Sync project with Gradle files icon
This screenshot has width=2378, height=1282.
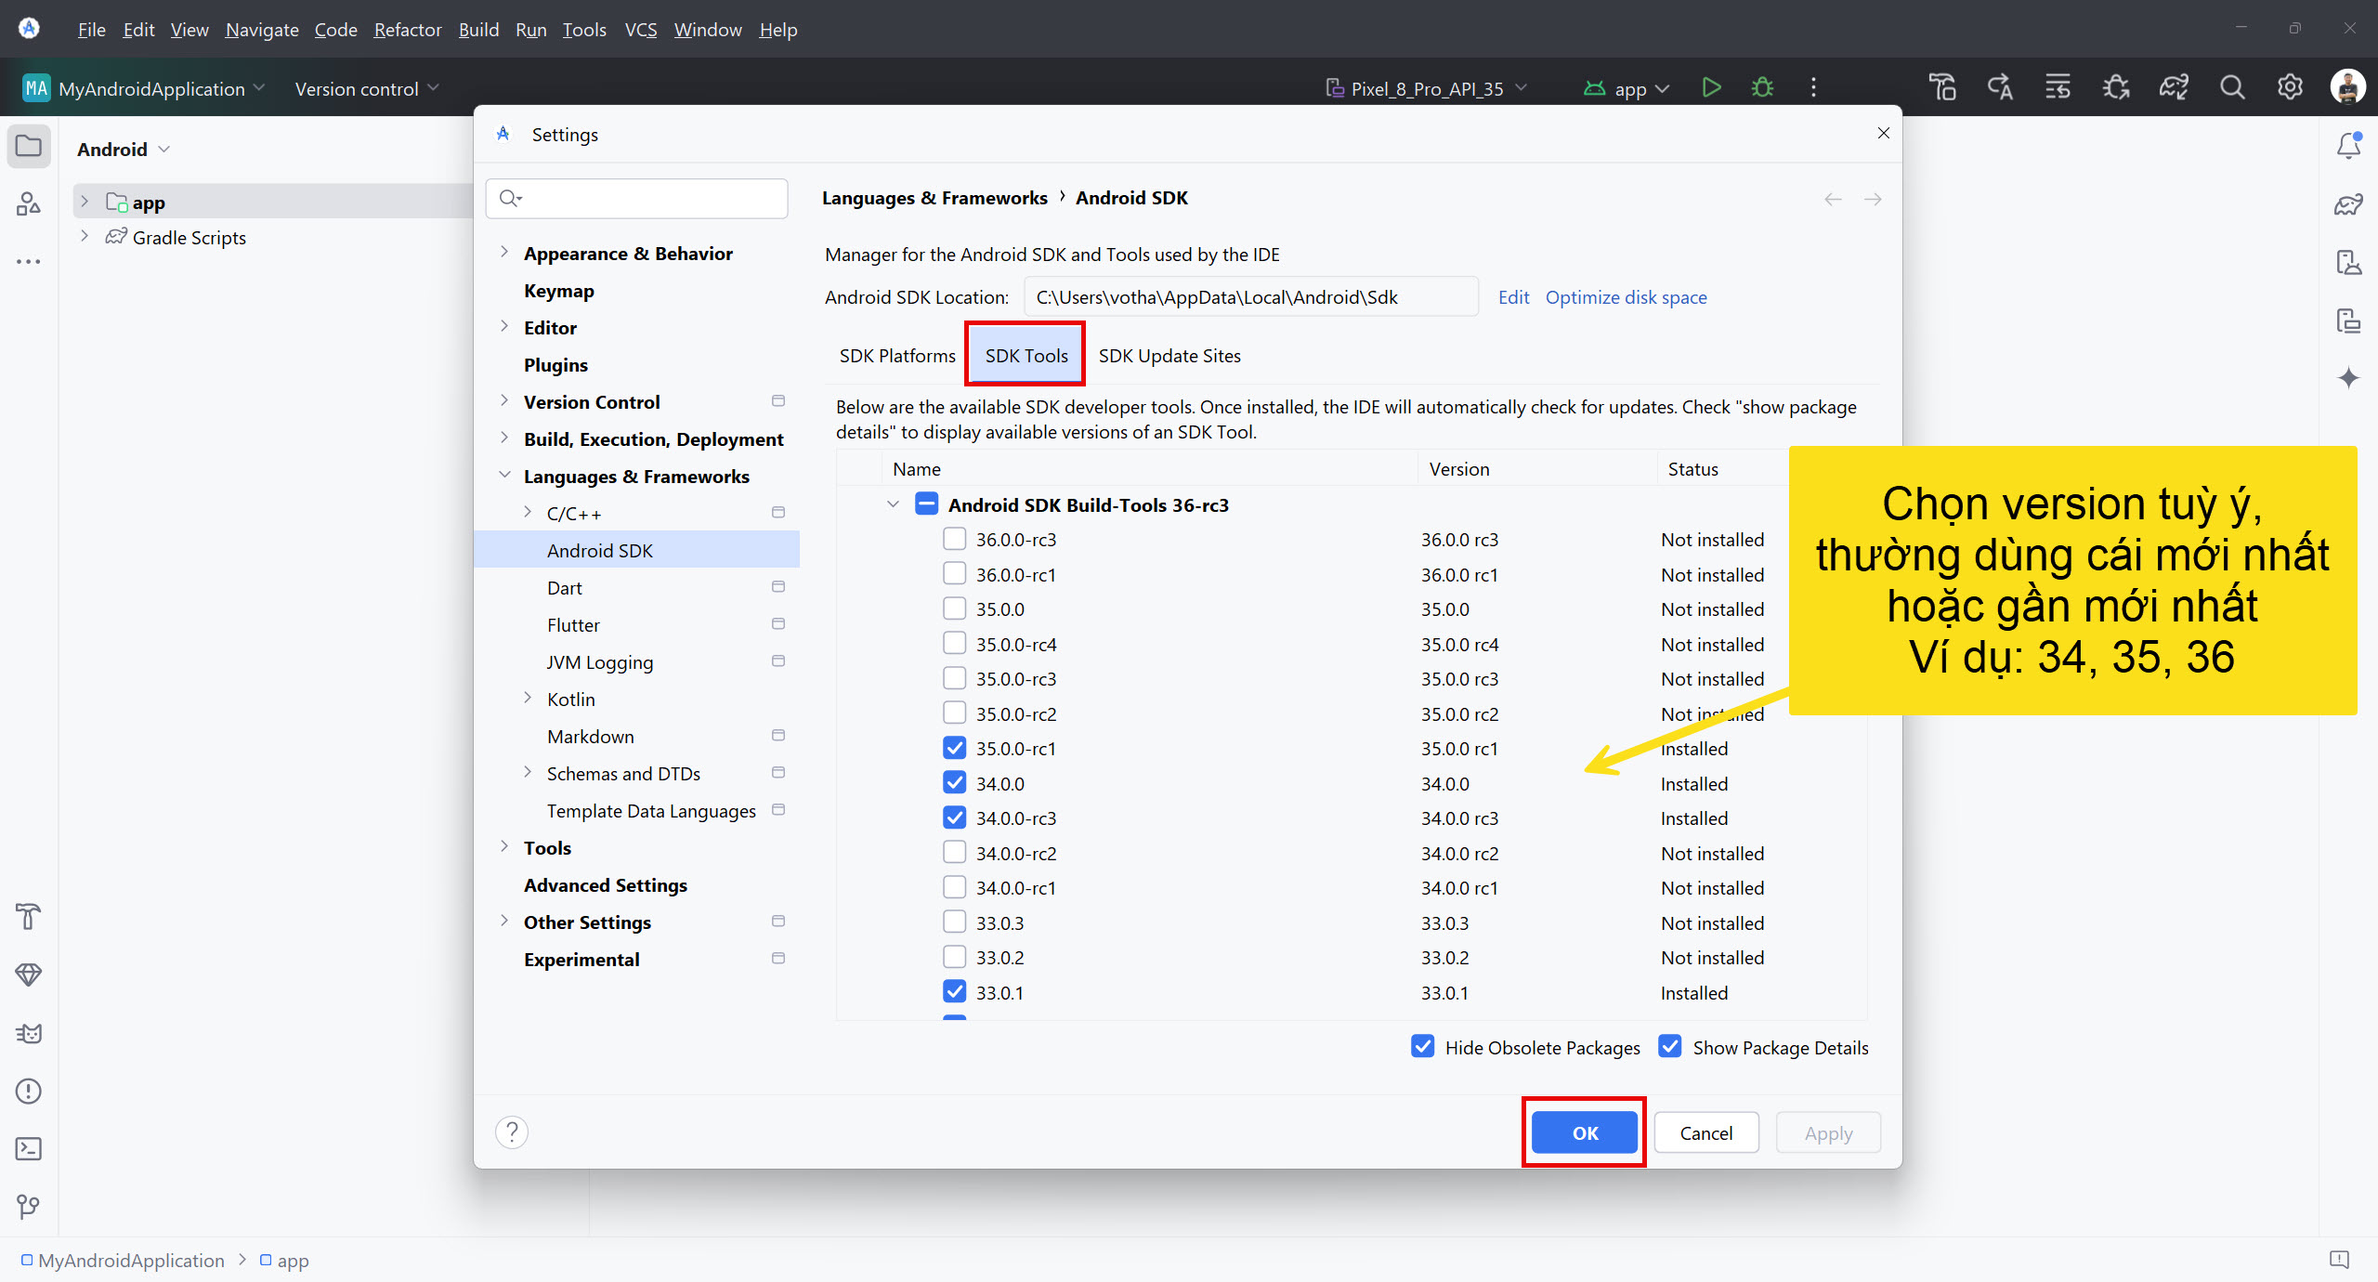pos(2174,88)
